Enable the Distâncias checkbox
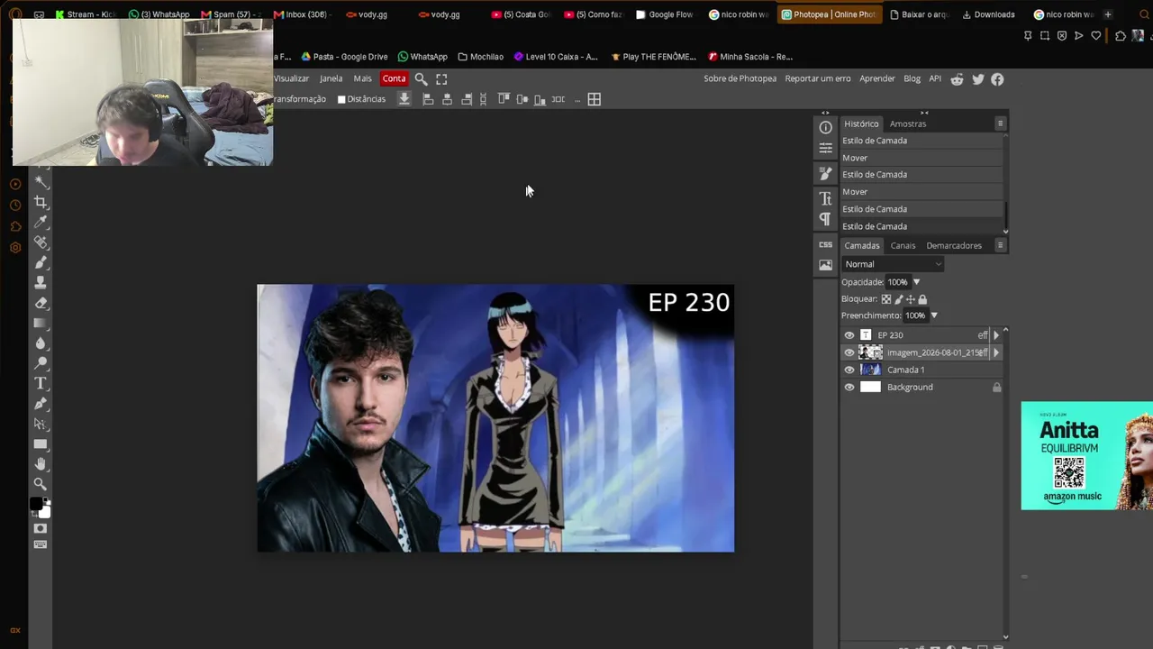This screenshot has width=1153, height=649. 341,99
